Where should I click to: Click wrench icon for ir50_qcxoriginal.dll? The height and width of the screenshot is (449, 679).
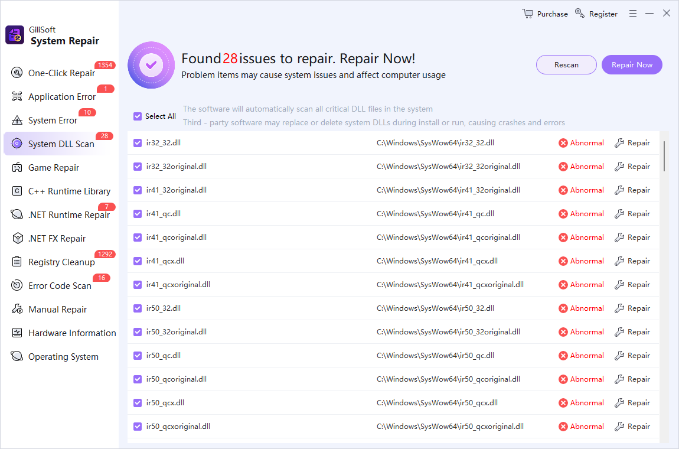coord(619,427)
